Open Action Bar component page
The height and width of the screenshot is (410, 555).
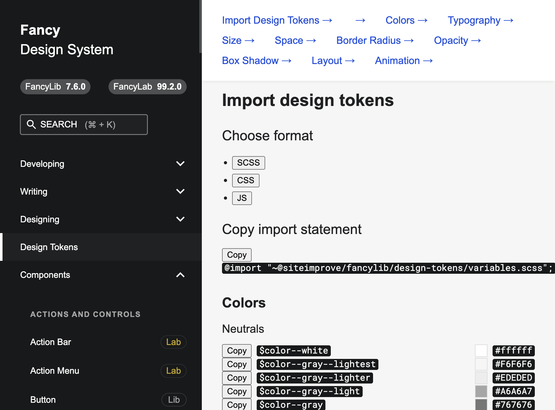click(x=51, y=342)
